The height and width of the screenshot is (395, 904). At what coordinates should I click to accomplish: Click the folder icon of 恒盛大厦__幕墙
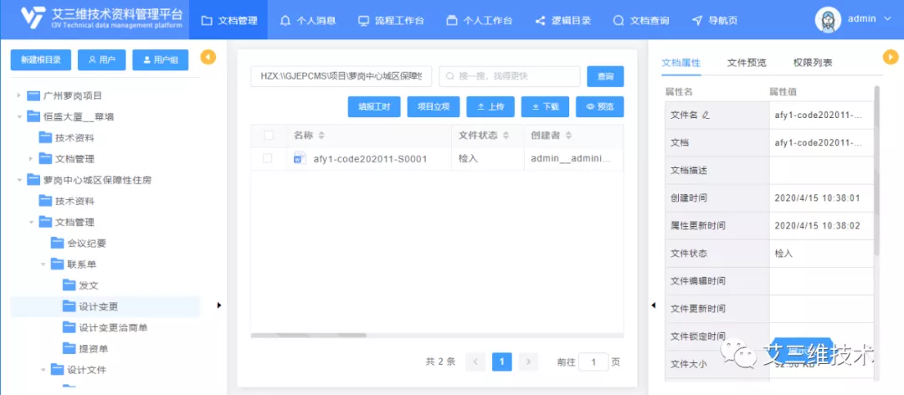point(34,116)
